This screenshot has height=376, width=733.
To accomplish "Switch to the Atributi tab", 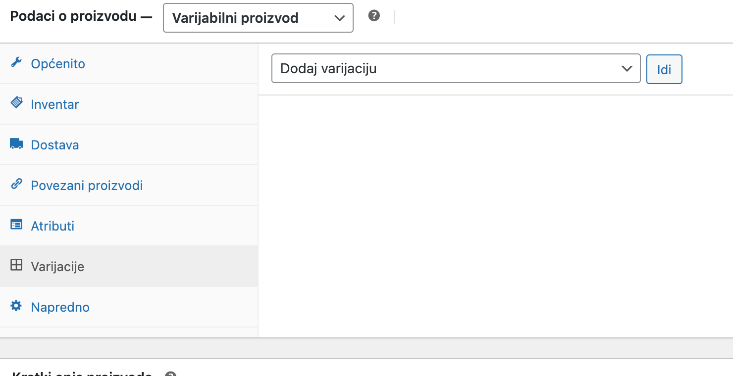I will coord(52,226).
